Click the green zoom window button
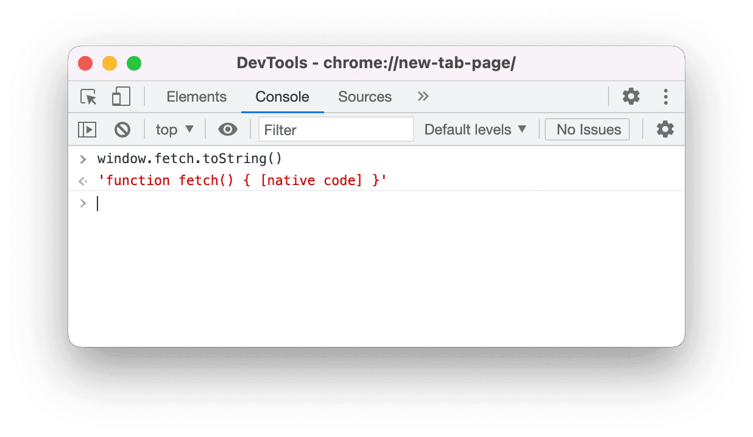The height and width of the screenshot is (437, 753). click(x=134, y=63)
